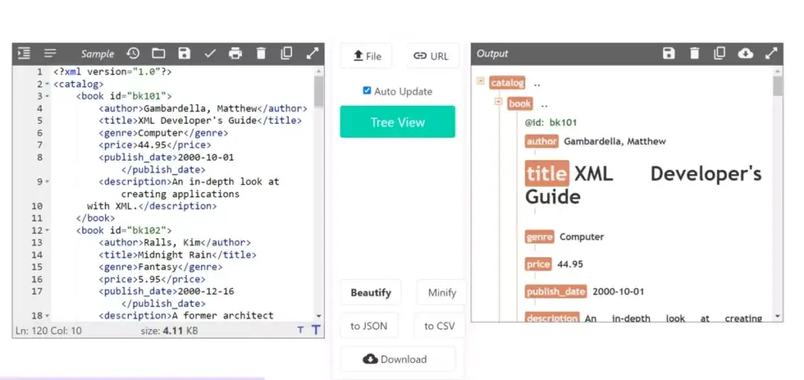804x380 pixels.
Task: Click the indent icon in the editor toolbar
Action: 24,53
